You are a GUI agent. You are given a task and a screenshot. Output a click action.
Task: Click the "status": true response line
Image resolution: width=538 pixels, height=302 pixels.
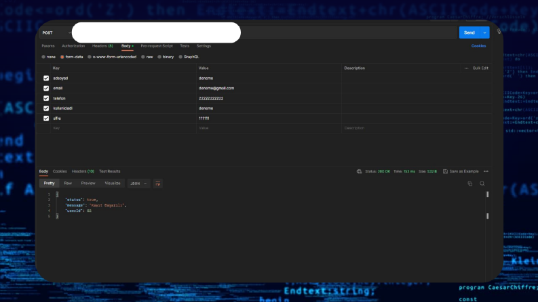[x=81, y=200]
